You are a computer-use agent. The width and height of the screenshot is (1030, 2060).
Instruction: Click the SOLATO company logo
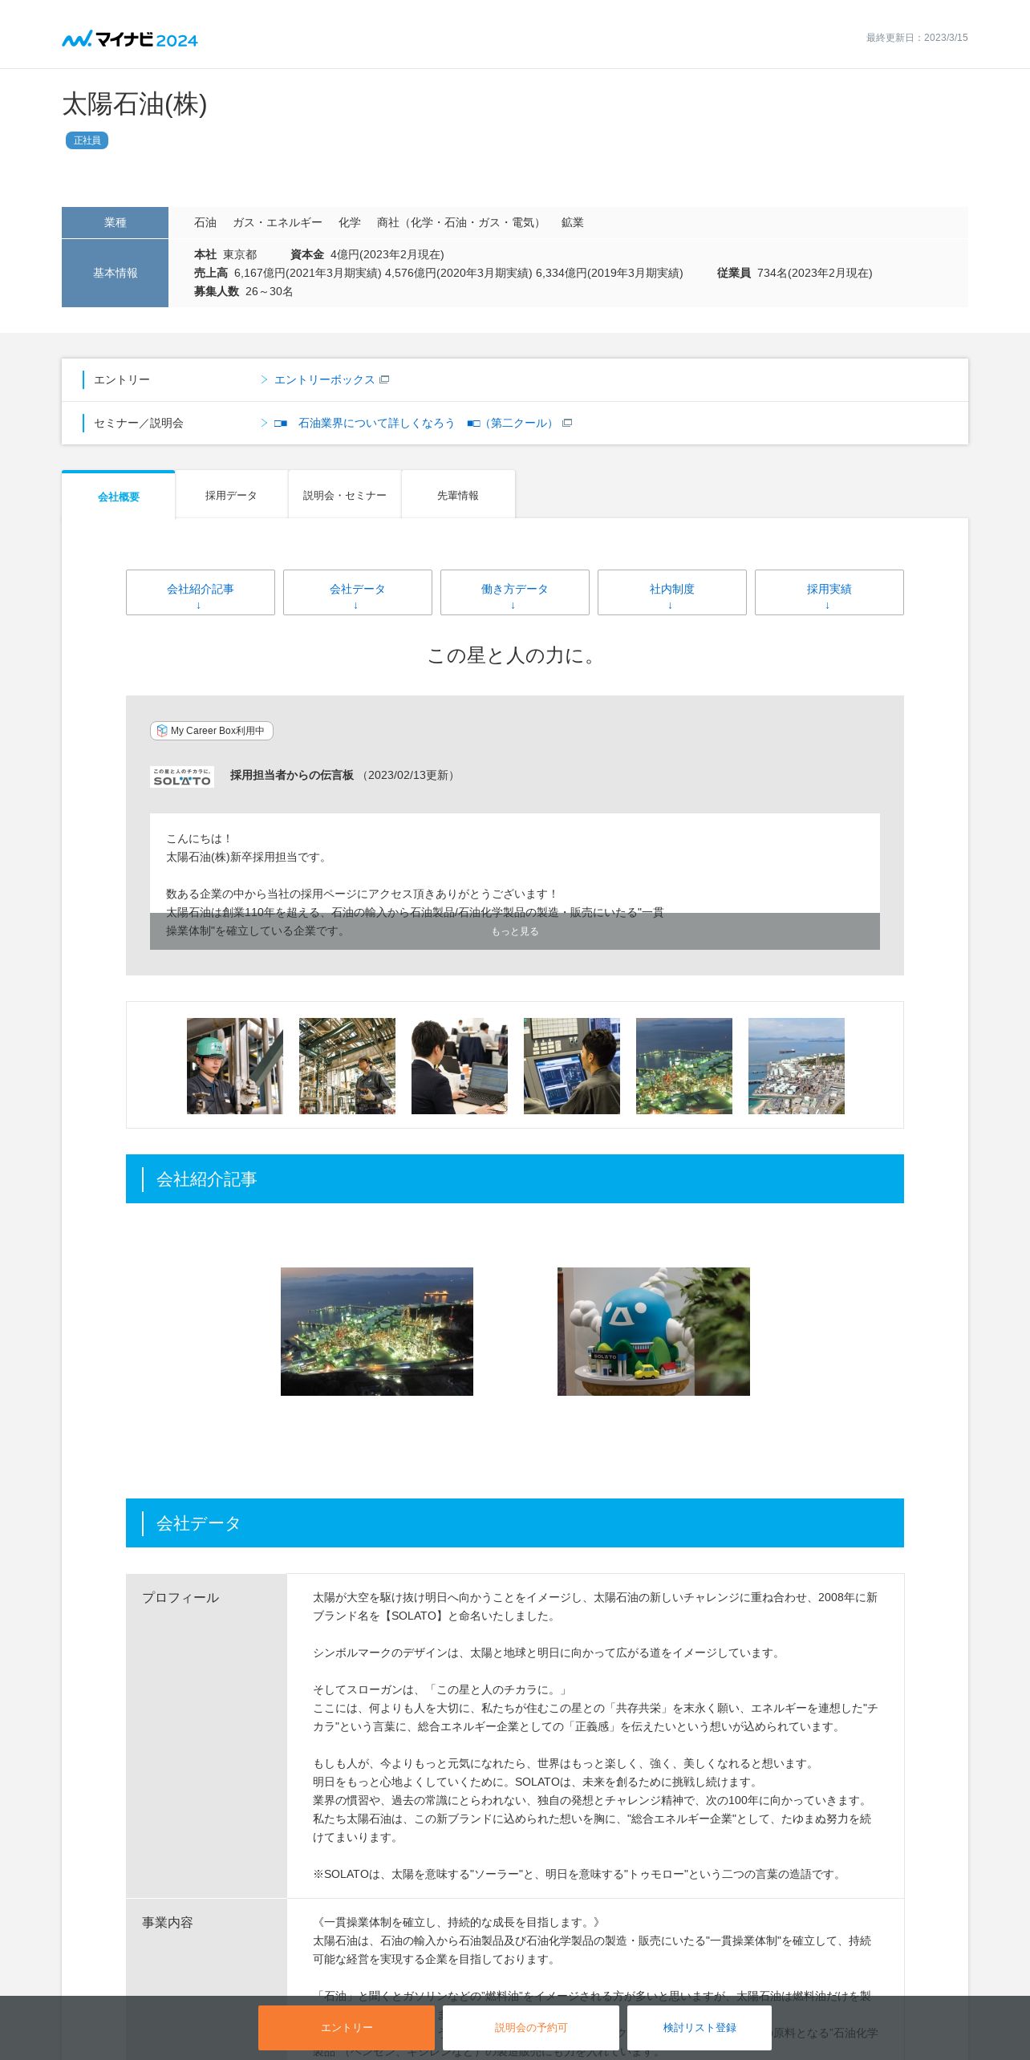(x=182, y=777)
